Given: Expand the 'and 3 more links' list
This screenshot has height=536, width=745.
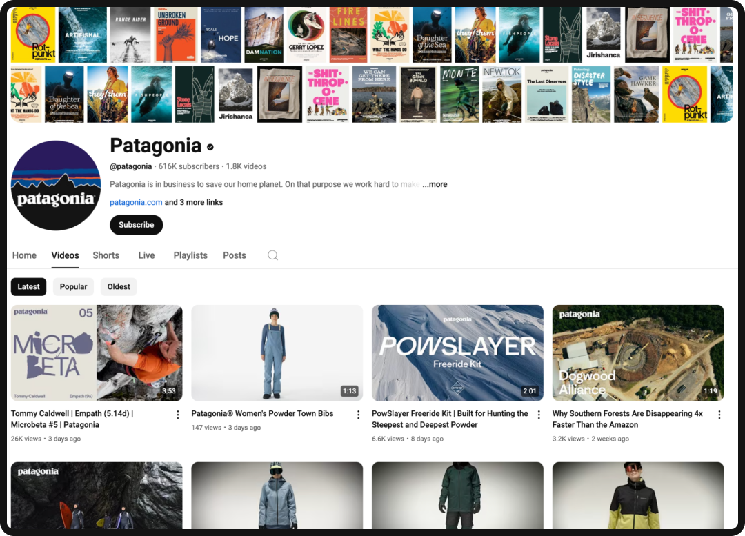Looking at the screenshot, I should [x=194, y=202].
